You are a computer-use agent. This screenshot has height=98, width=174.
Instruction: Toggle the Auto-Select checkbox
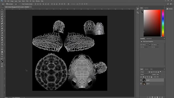pyautogui.click(x=7, y=4)
